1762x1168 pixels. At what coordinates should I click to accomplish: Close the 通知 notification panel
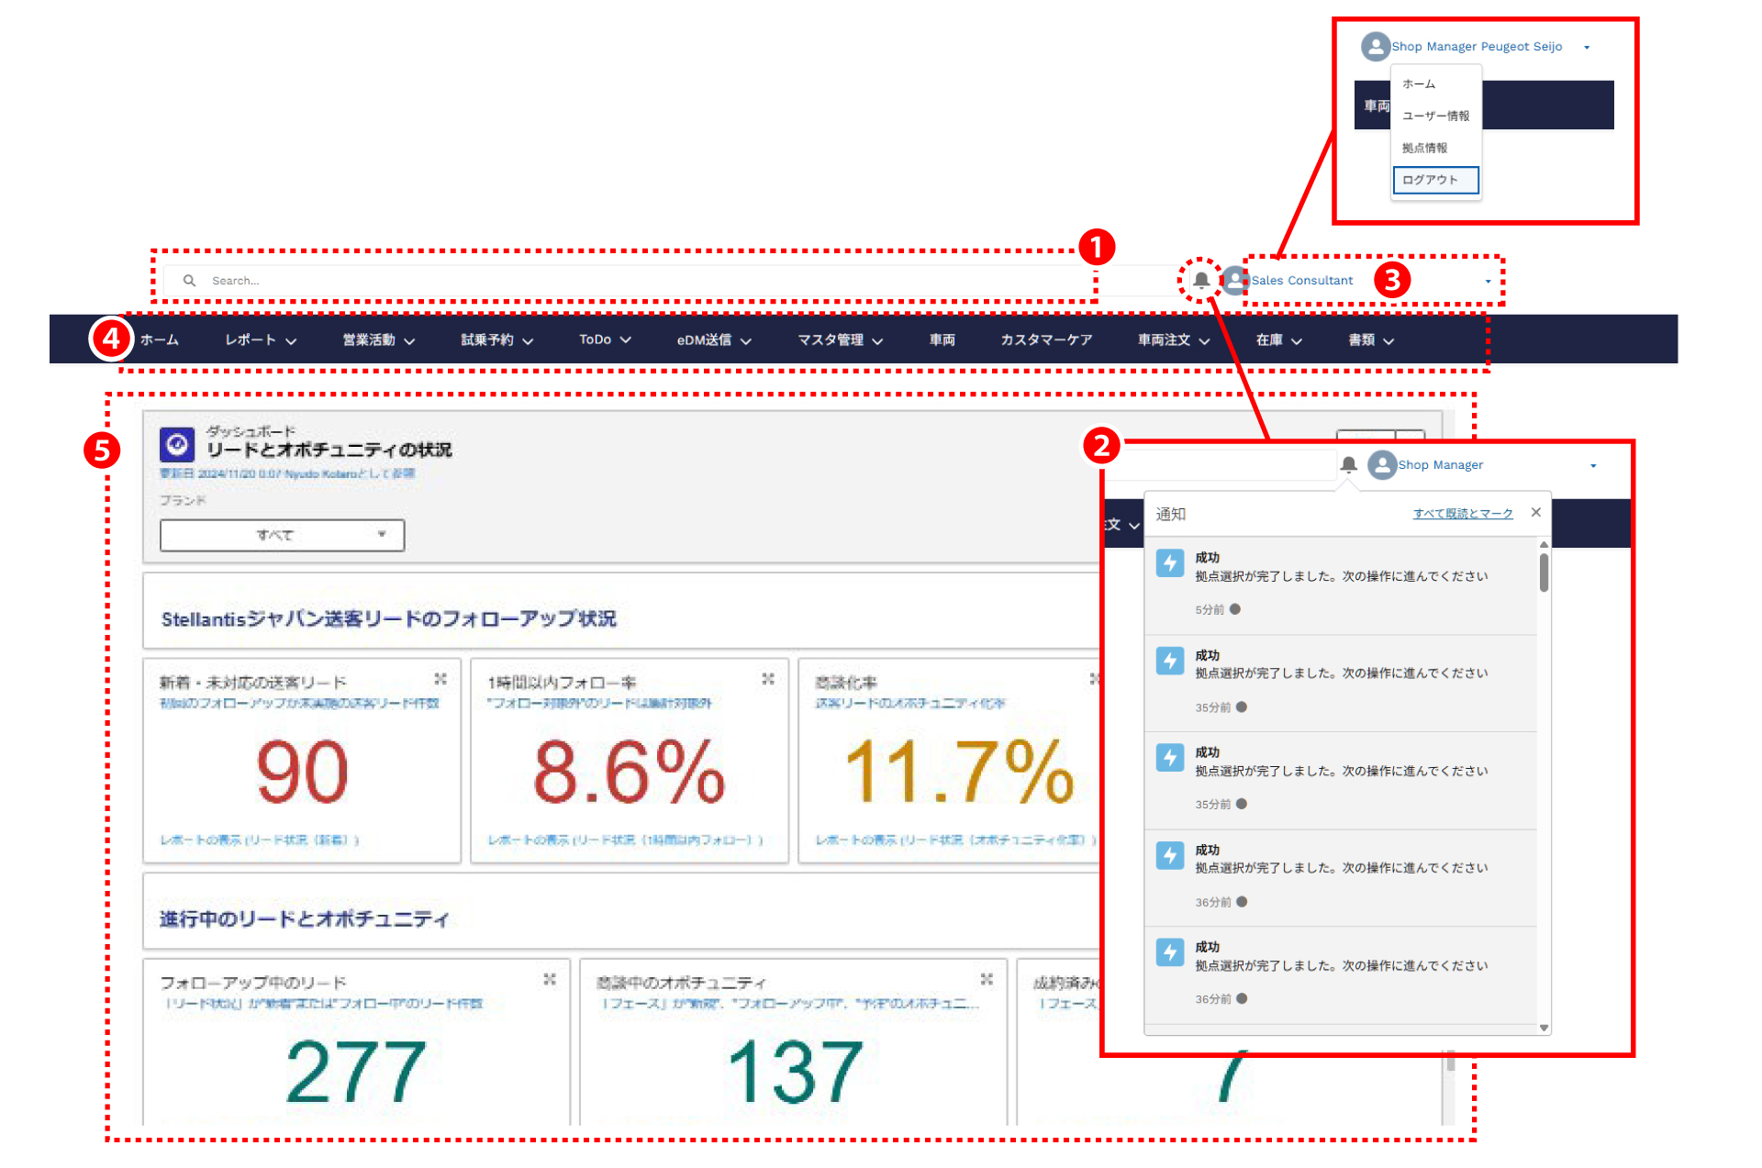[x=1536, y=513]
